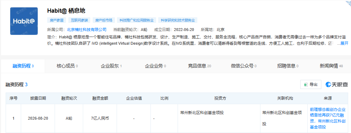Export the financing table with 导出
This screenshot has width=351, height=133.
click(x=311, y=84)
